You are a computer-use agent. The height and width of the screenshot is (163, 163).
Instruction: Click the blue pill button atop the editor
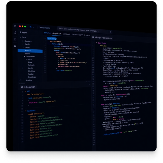[51, 38]
